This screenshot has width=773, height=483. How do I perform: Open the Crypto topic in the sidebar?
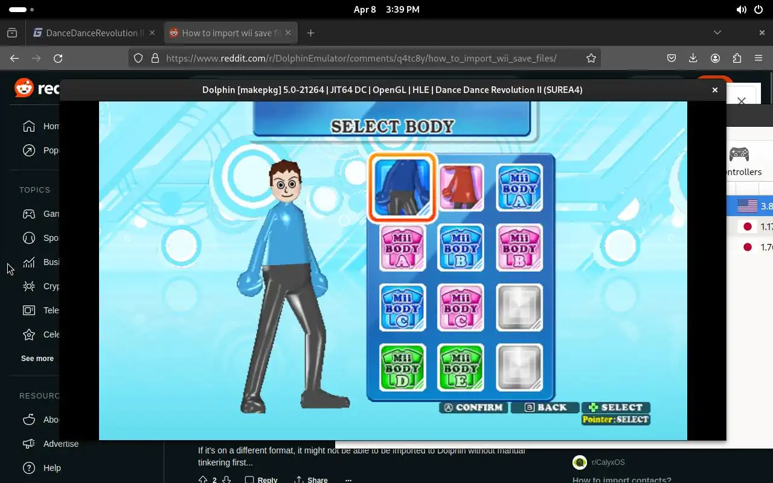40,286
